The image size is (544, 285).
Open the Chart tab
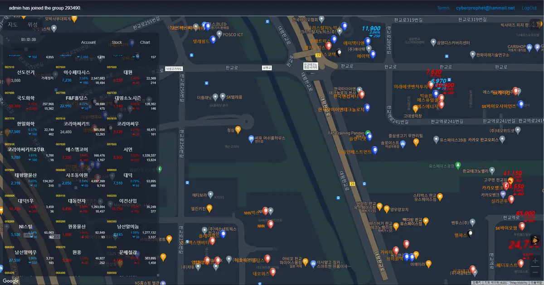tap(145, 43)
